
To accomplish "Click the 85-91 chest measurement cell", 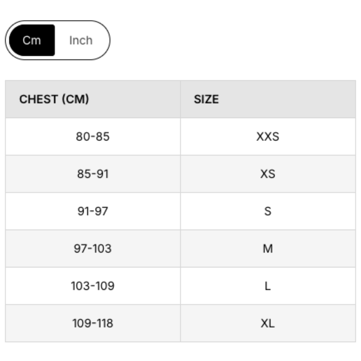I will tap(92, 173).
